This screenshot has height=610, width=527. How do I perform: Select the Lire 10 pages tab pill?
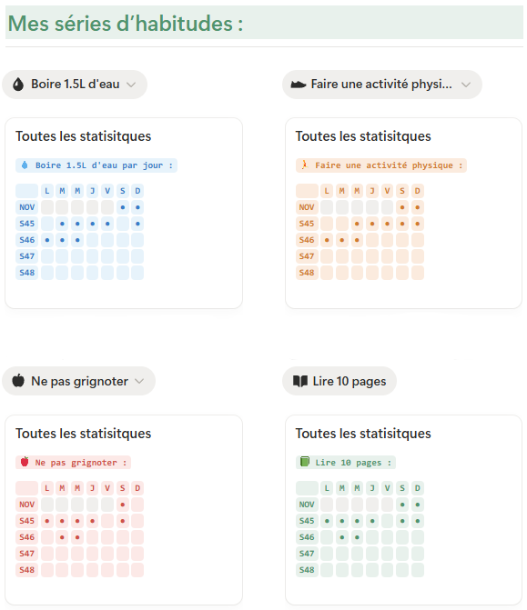click(340, 381)
